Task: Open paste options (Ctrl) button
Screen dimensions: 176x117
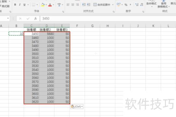Action: pos(77,106)
